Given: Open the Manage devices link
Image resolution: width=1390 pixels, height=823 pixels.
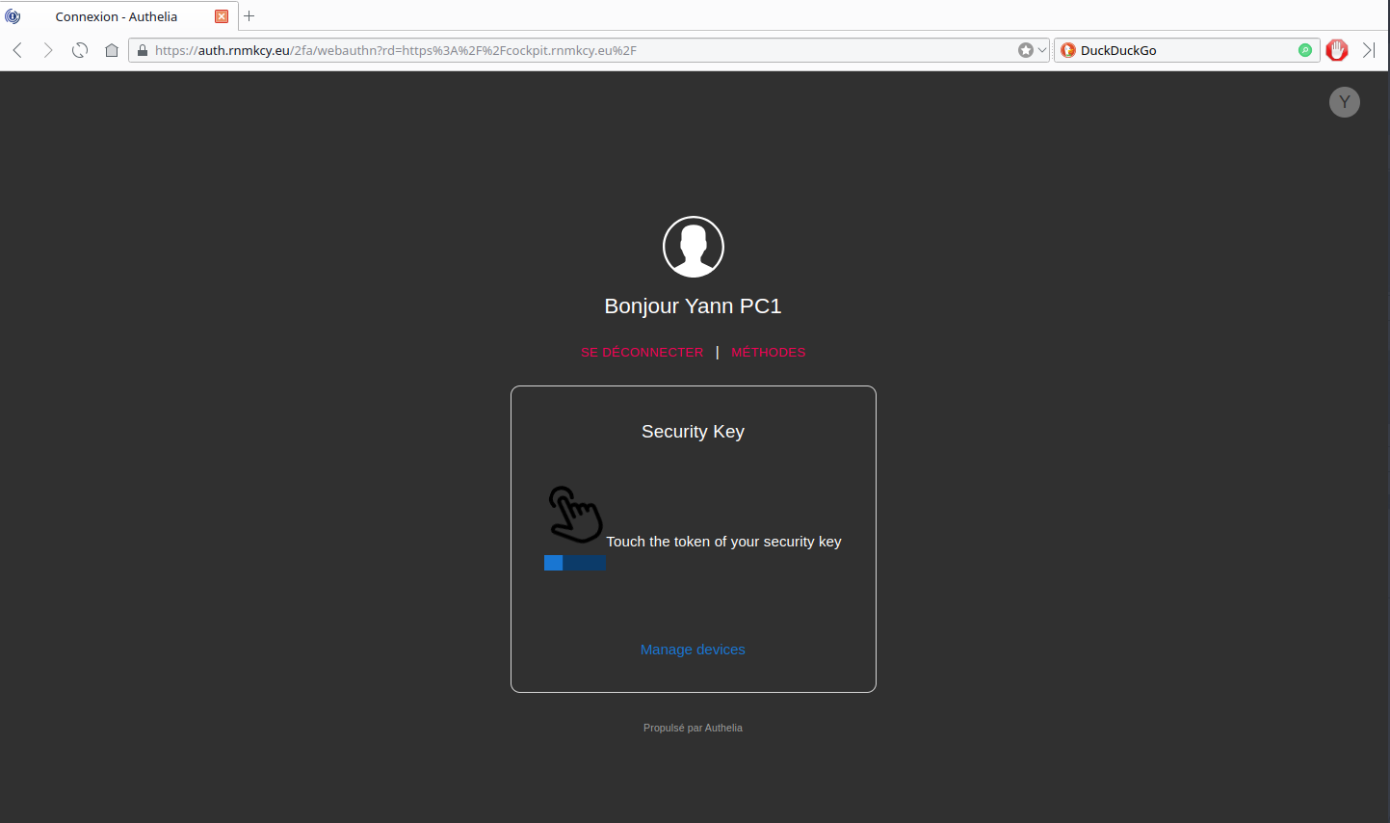Looking at the screenshot, I should pos(693,650).
